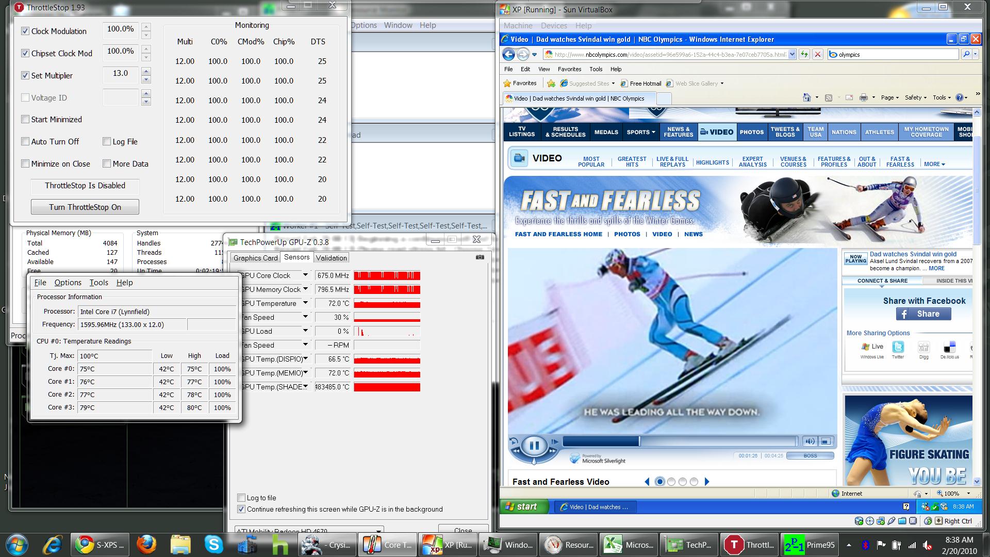
Task: Enable Minimize on Close checkbox
Action: (x=25, y=163)
